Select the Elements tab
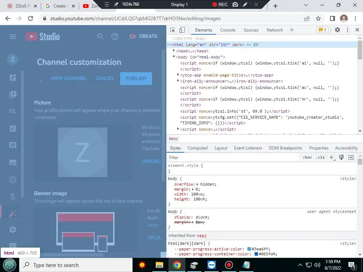This screenshot has height=272, width=363. click(x=203, y=30)
